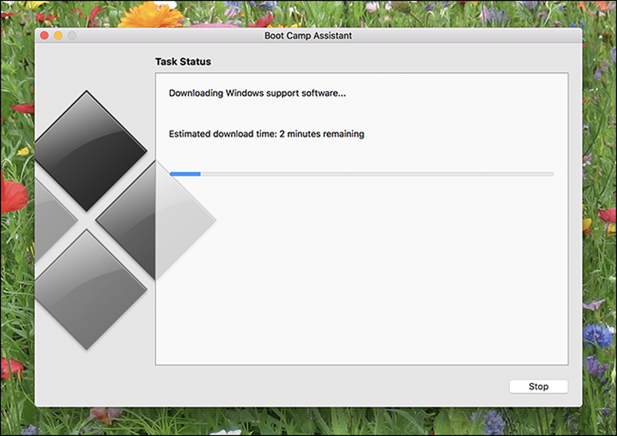Click the Task Status heading
This screenshot has width=617, height=436.
click(x=183, y=62)
